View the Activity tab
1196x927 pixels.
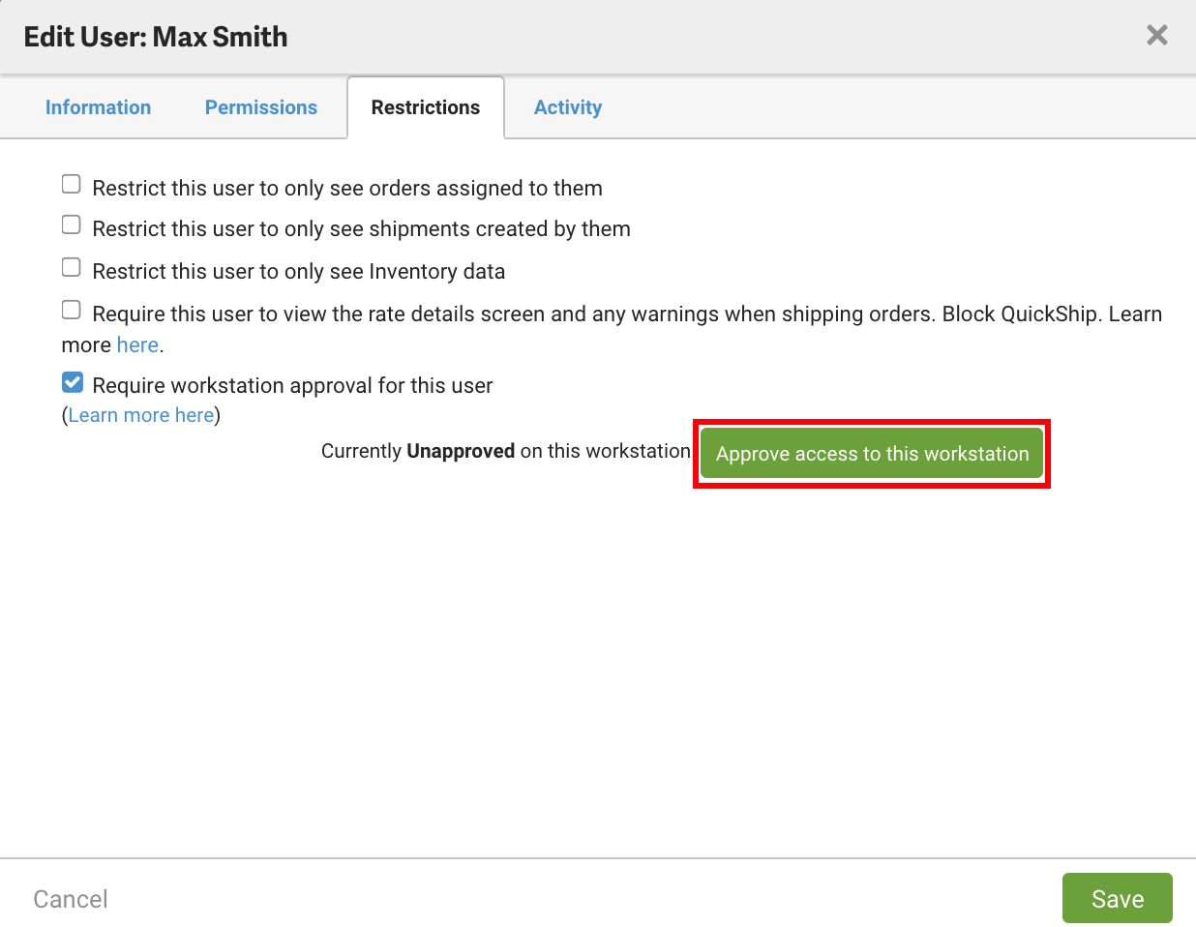coord(568,107)
